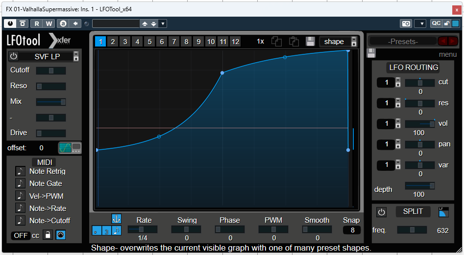Screen dimensions: 464x255
Task: Adjust the depth slider
Action: click(x=420, y=186)
